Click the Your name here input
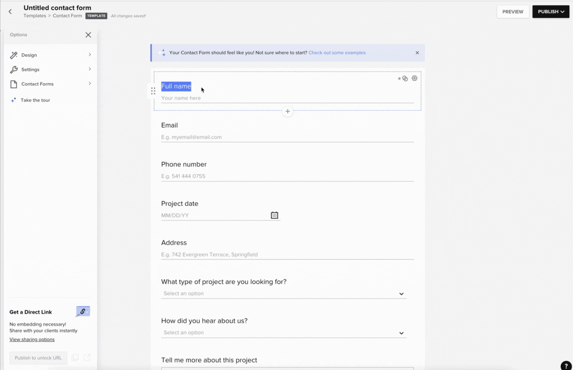573x370 pixels. point(287,98)
